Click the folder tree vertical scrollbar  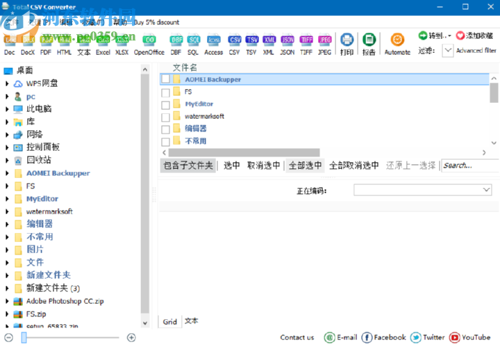pyautogui.click(x=145, y=193)
